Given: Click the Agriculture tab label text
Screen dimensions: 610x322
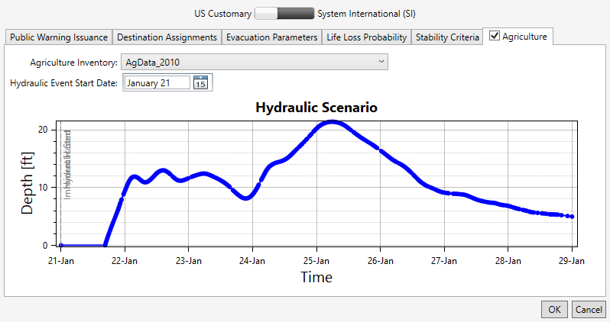Looking at the screenshot, I should 524,37.
